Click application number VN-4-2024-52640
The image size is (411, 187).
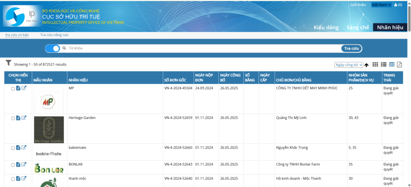[x=178, y=179]
